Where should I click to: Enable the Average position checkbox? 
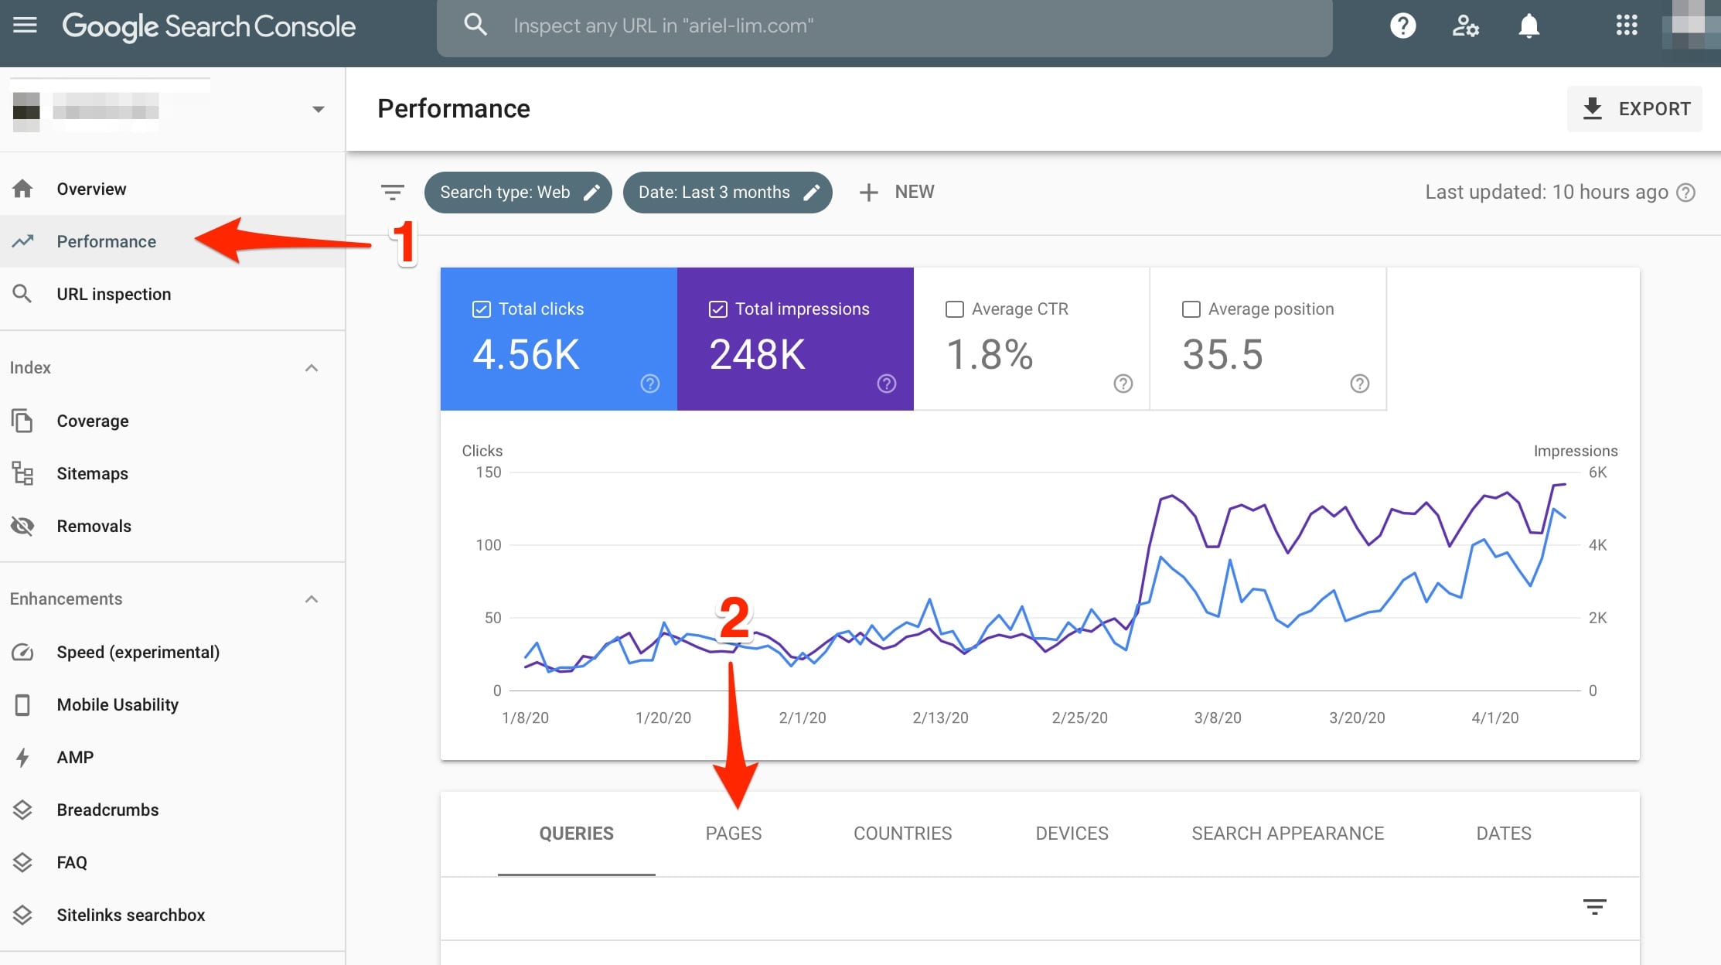coord(1191,309)
